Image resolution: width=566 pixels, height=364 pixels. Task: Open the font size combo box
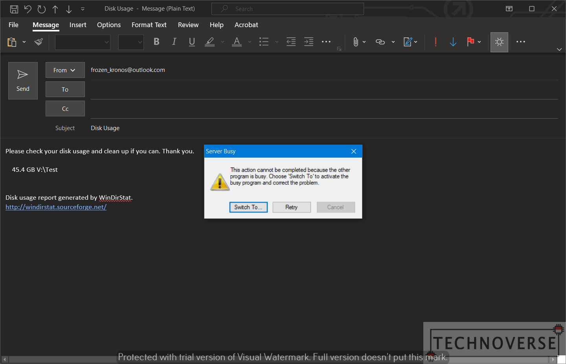[131, 42]
